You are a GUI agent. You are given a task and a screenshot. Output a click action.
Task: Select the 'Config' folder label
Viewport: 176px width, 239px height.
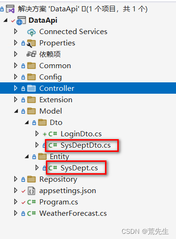tap(51, 77)
